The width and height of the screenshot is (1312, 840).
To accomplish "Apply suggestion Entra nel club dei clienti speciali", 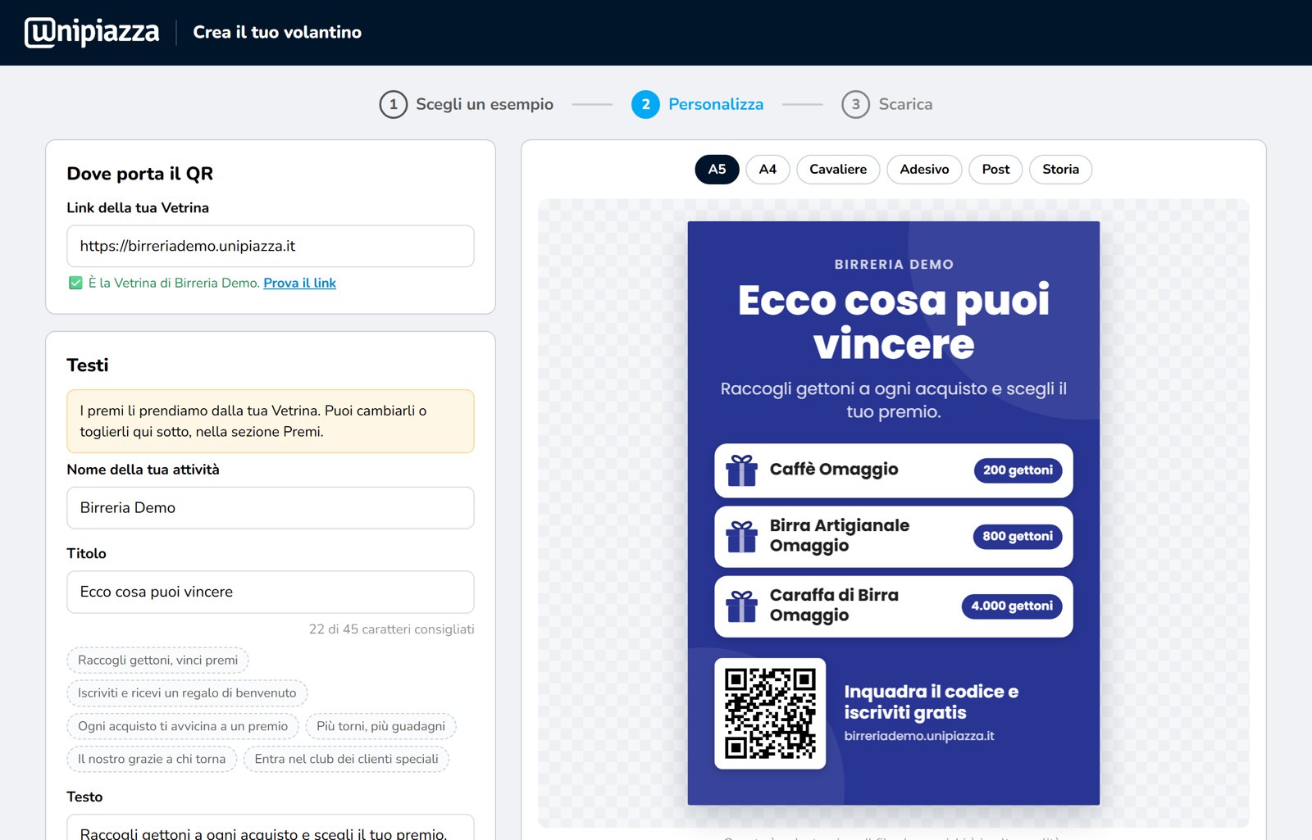I will coord(346,759).
